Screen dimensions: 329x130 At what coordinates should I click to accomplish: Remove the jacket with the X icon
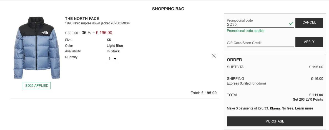(214, 56)
